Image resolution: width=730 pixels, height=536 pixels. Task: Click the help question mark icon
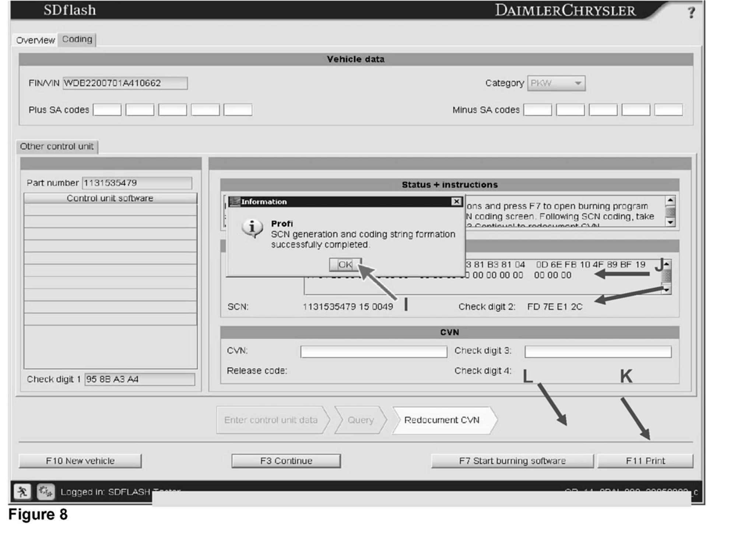(691, 12)
